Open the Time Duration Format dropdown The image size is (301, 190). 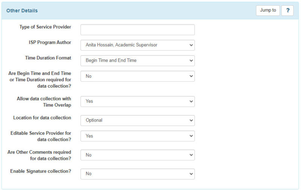pyautogui.click(x=137, y=61)
